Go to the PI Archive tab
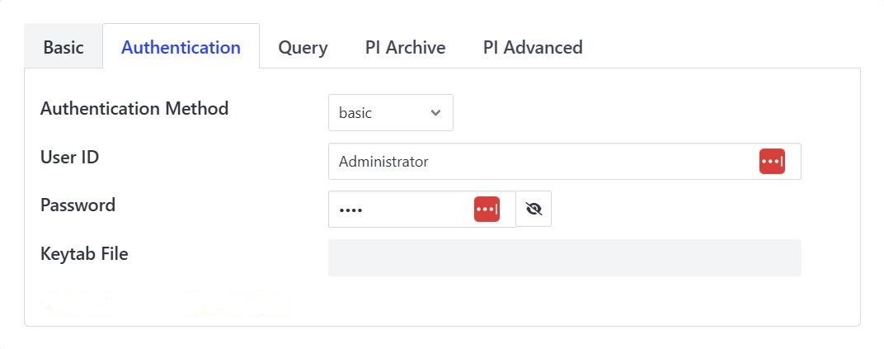The image size is (884, 349). 405,47
